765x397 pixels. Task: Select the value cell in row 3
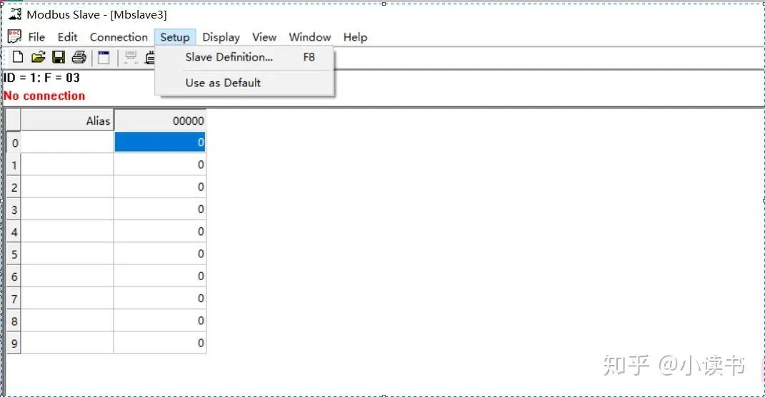[x=160, y=210]
